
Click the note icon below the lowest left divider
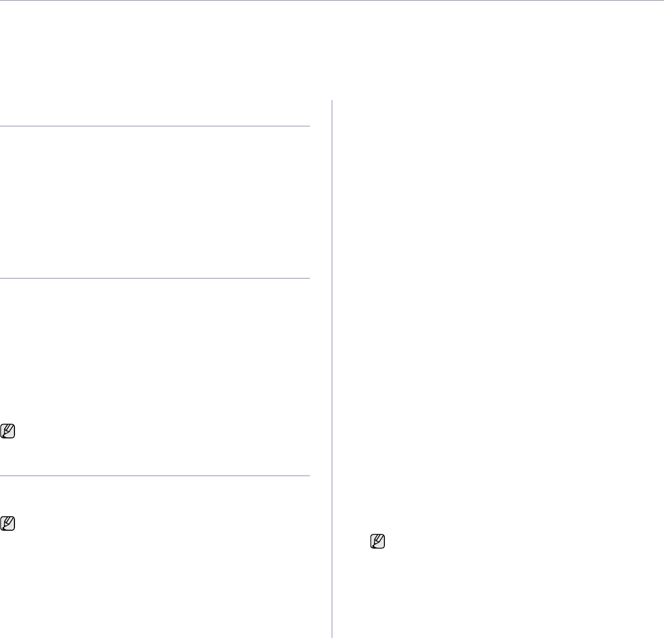[8, 524]
